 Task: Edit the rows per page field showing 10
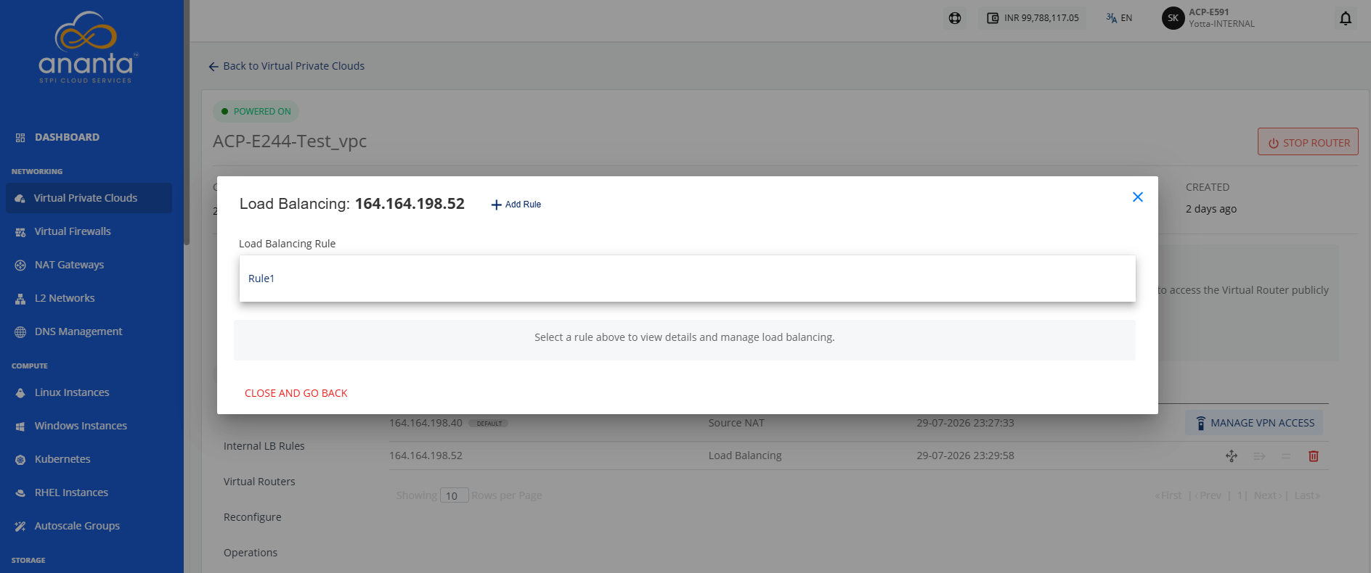click(454, 495)
